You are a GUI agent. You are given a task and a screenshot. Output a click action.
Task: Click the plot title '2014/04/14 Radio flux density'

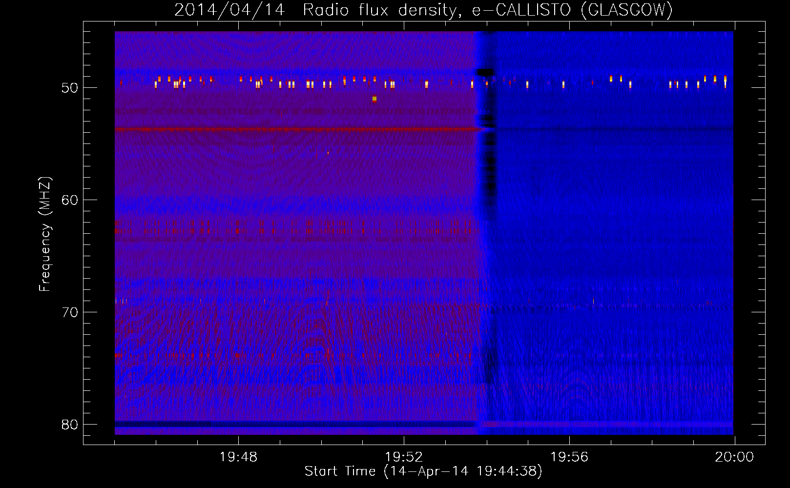click(316, 10)
